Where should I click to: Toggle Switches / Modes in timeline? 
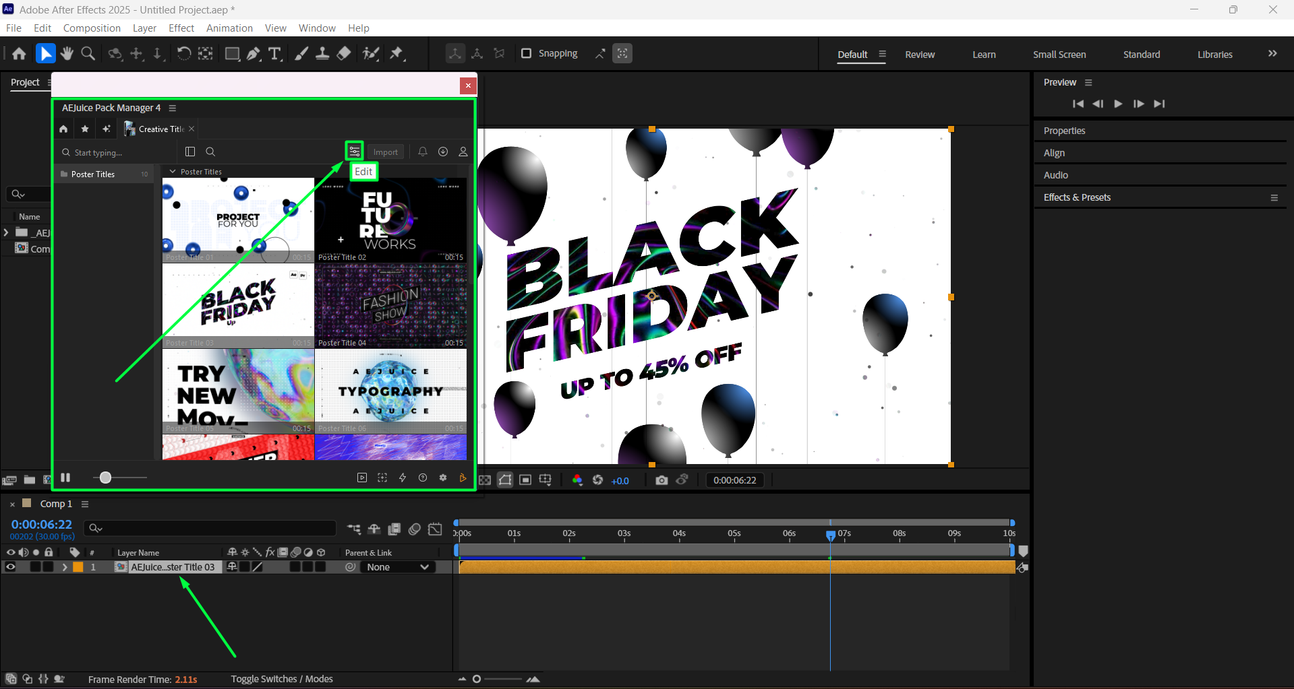(281, 679)
